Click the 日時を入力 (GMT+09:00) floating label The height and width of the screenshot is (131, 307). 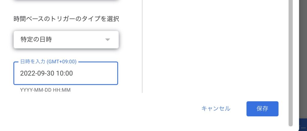[48, 62]
